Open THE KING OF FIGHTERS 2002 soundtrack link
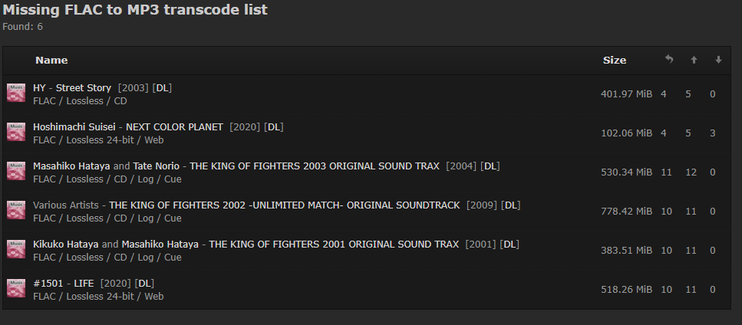This screenshot has width=742, height=325. click(285, 205)
